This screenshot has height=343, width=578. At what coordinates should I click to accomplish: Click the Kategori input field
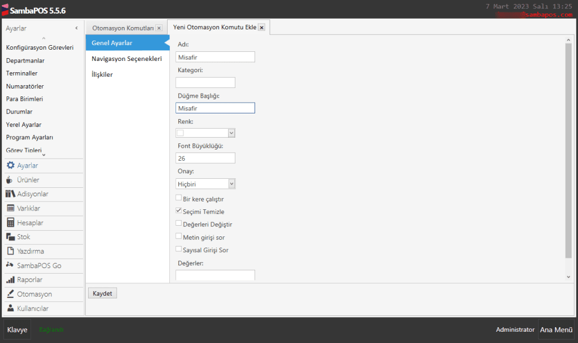coord(205,82)
